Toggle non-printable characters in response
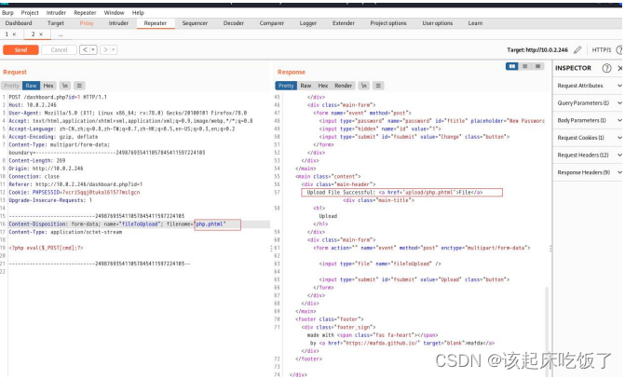The image size is (625, 379). 363,86
